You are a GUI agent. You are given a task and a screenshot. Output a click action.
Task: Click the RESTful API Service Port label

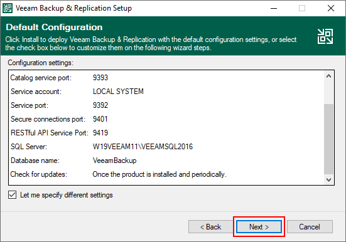click(x=50, y=133)
